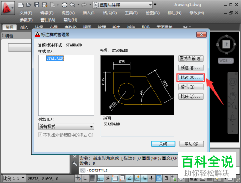The image size is (241, 183).
Task: Open the WCS coordinate dropdown
Action: 226,61
